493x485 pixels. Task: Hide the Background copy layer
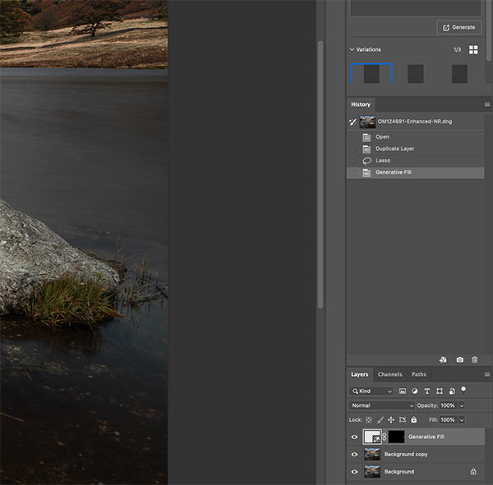[x=355, y=455]
